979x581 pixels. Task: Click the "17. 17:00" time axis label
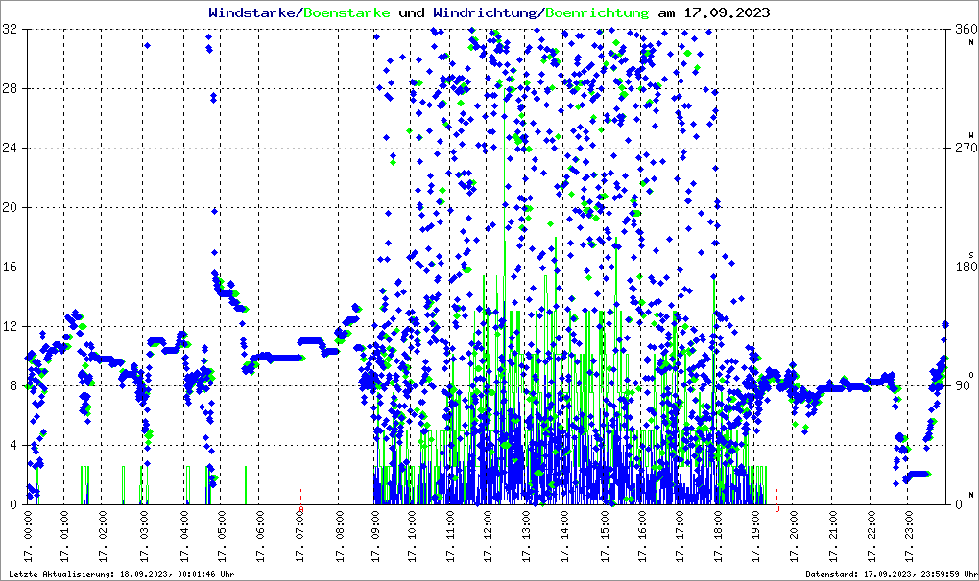pos(680,536)
